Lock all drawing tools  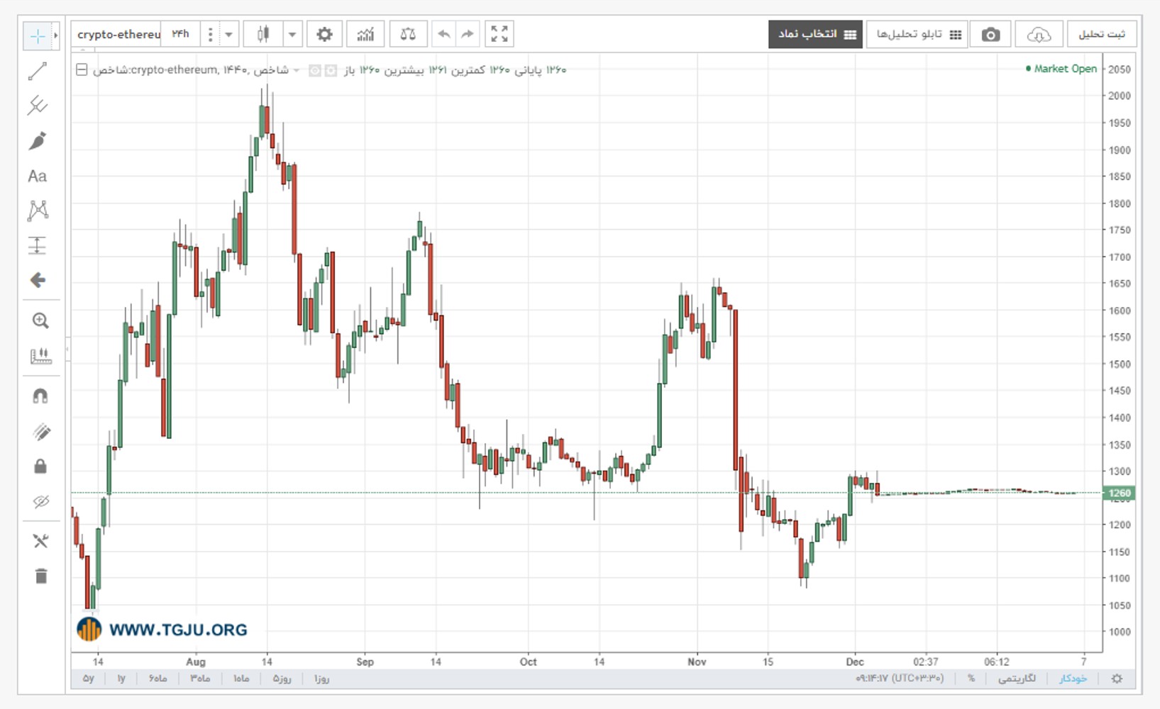coord(40,466)
